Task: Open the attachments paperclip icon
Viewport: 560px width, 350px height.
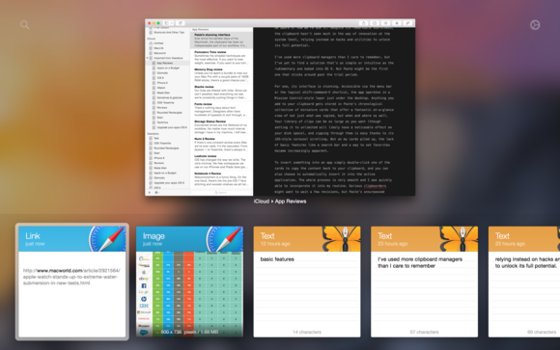Action: click(407, 23)
